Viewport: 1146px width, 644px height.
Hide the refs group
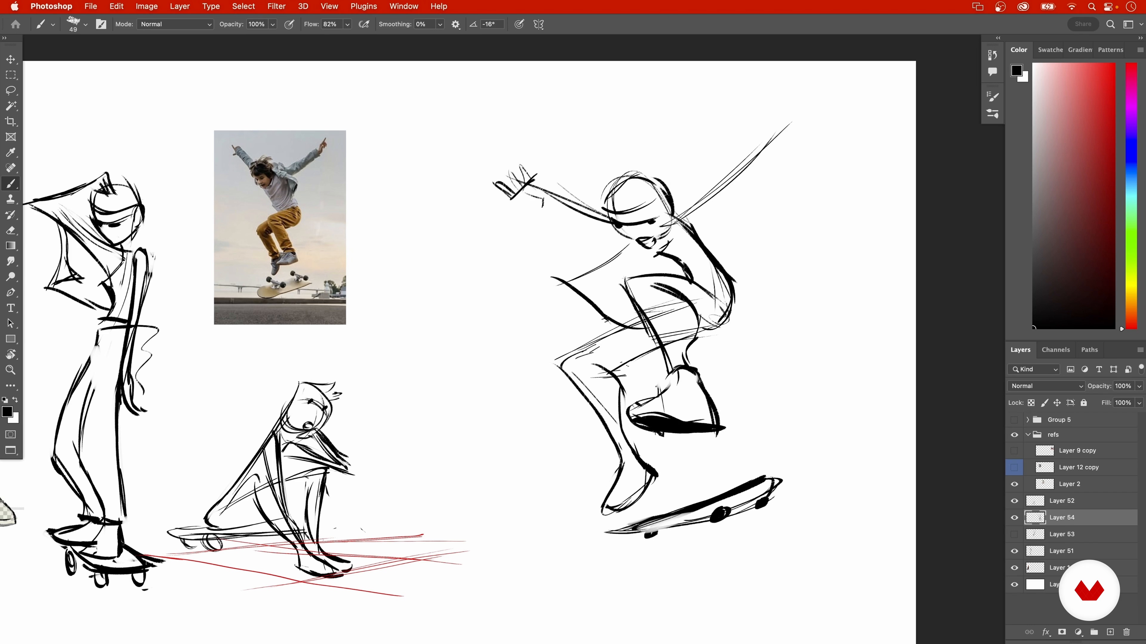point(1014,435)
